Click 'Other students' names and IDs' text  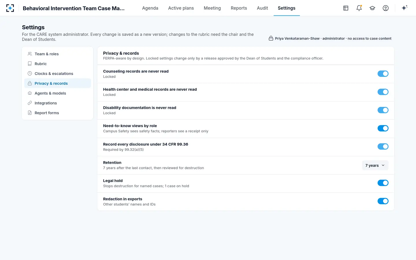(129, 204)
